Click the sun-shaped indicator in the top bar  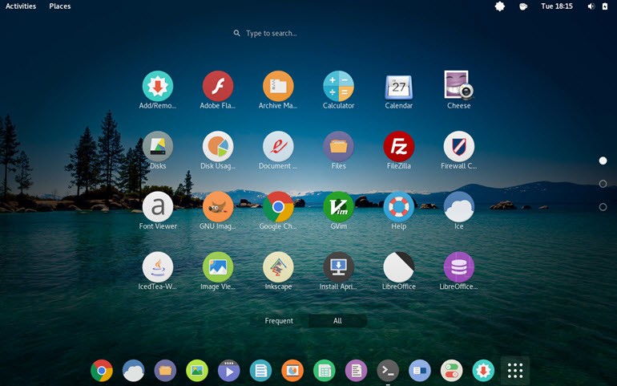click(500, 6)
